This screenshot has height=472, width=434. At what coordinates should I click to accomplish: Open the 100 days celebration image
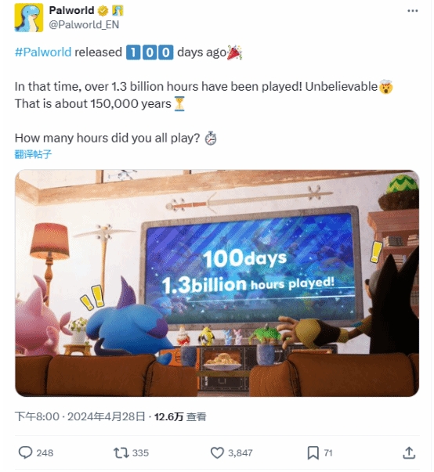tap(217, 283)
